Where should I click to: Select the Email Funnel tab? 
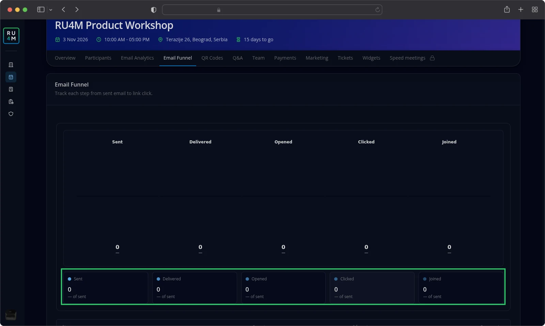178,58
